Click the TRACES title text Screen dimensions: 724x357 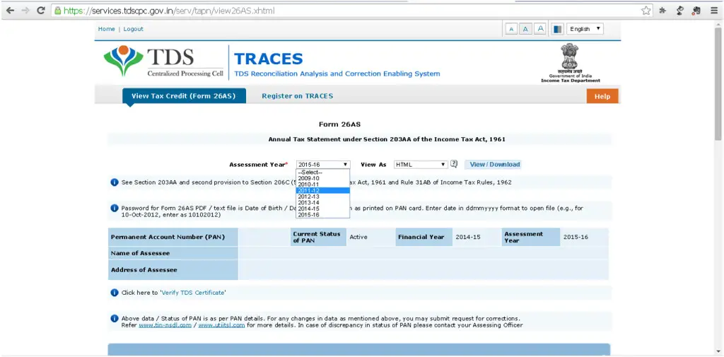click(268, 59)
